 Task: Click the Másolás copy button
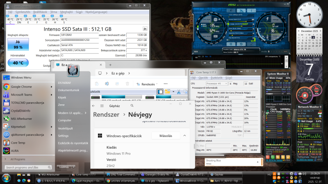point(166,136)
